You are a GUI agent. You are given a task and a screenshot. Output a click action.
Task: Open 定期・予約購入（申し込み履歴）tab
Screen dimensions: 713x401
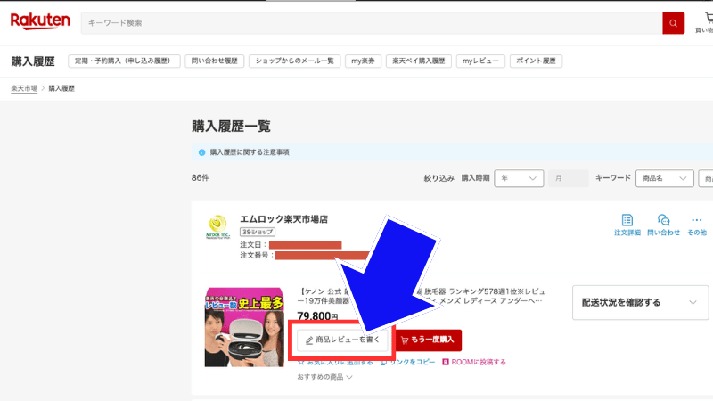pyautogui.click(x=124, y=61)
